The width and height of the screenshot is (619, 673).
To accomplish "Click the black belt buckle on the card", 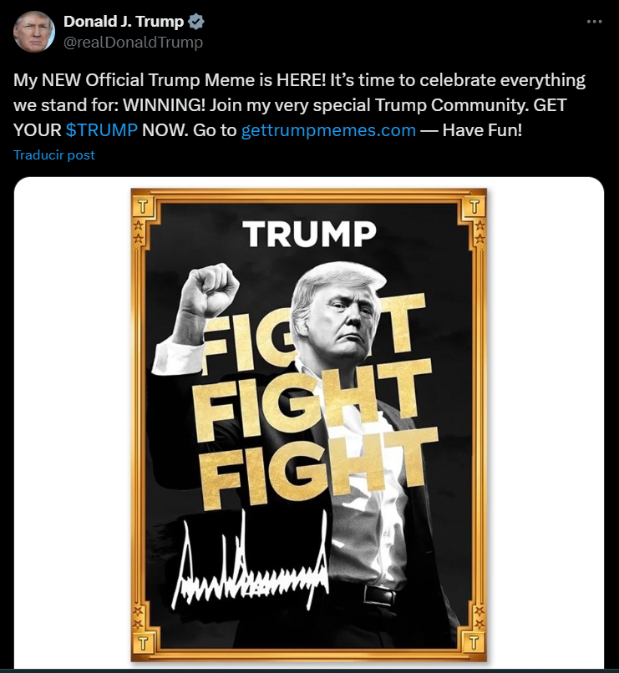I will click(x=378, y=595).
